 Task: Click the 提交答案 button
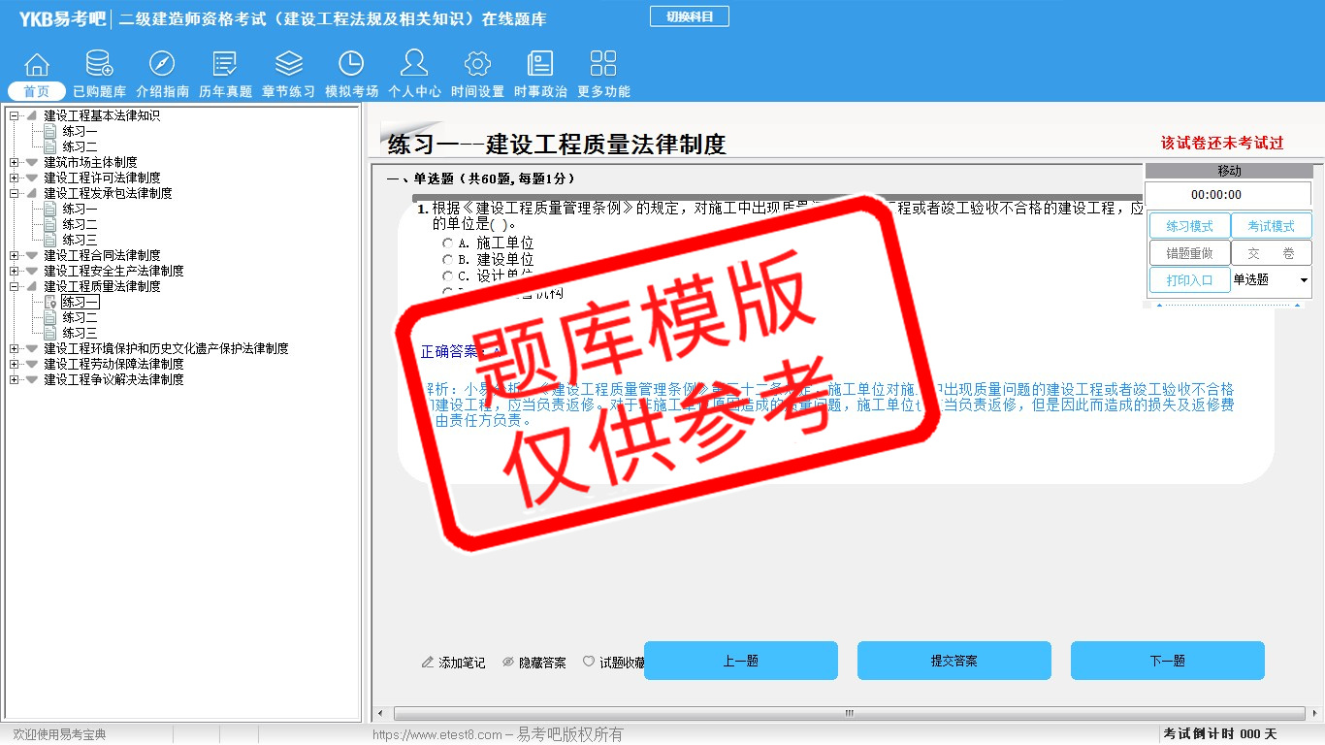tap(953, 661)
